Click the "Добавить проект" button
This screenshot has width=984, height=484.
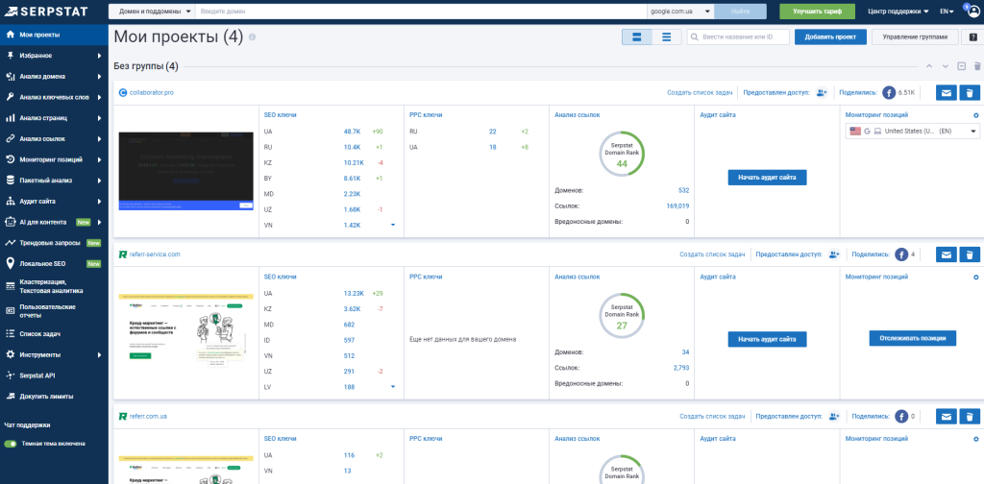tap(830, 37)
